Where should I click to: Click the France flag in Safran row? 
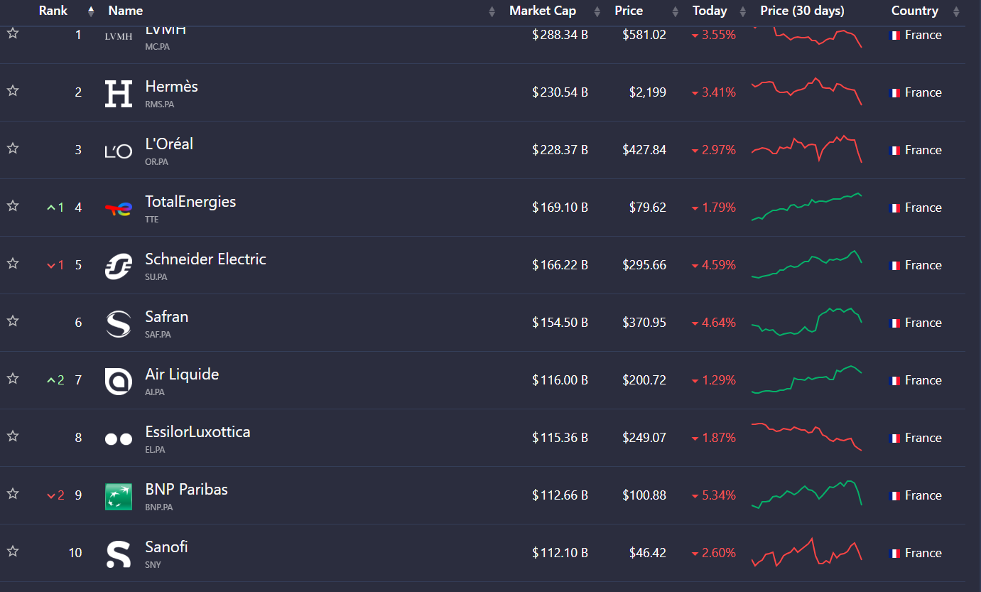click(x=896, y=323)
